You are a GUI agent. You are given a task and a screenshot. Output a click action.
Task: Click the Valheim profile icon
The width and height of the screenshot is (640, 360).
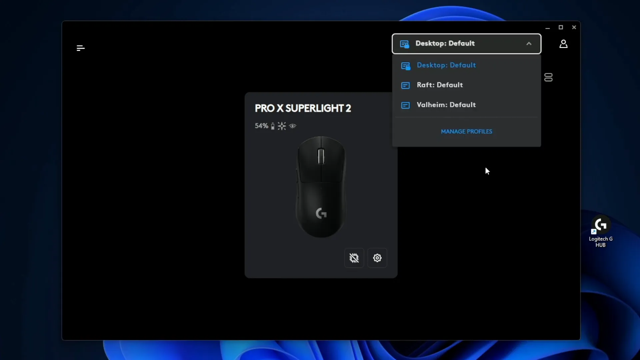pos(405,105)
